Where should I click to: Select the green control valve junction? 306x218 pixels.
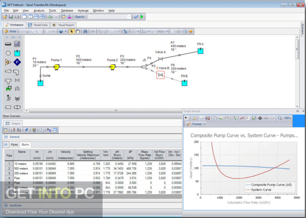pyautogui.click(x=8, y=89)
